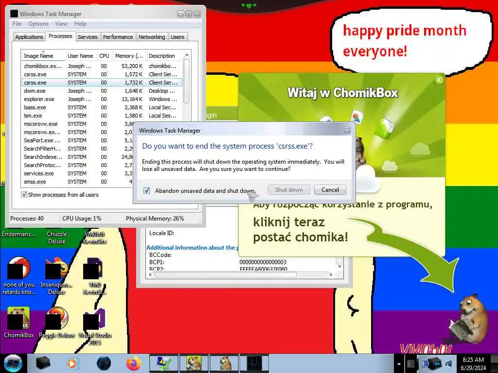Sort processes by Description column

point(164,55)
